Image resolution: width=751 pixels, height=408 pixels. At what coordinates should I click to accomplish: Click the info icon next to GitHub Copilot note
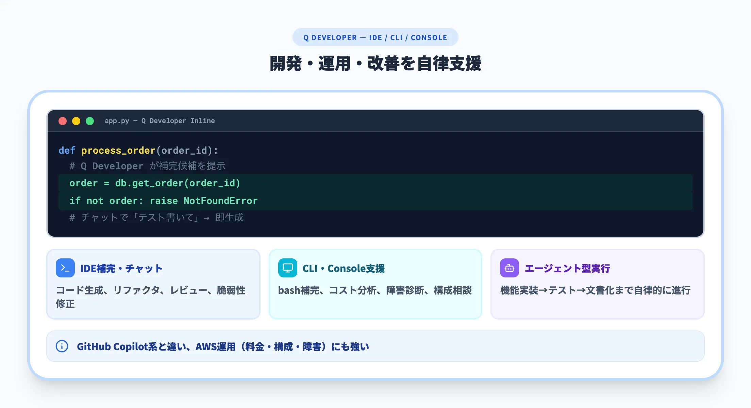pos(62,346)
